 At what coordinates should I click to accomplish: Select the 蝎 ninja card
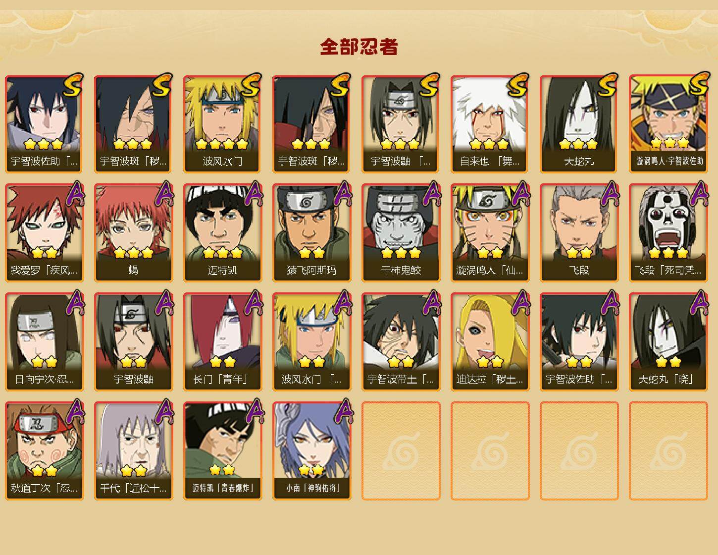click(x=134, y=233)
